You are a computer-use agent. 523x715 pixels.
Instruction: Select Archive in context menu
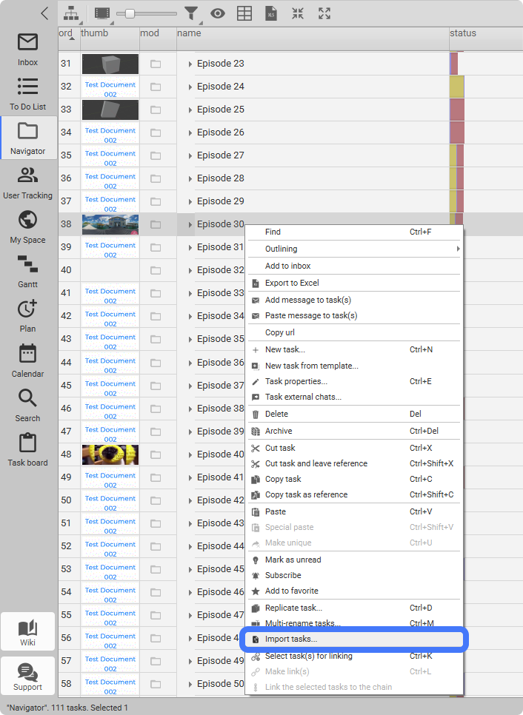coord(354,432)
